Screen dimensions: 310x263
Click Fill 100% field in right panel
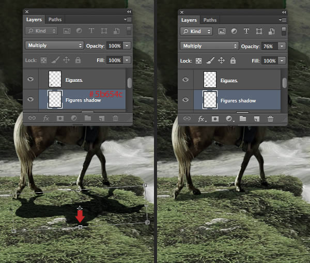[270, 60]
